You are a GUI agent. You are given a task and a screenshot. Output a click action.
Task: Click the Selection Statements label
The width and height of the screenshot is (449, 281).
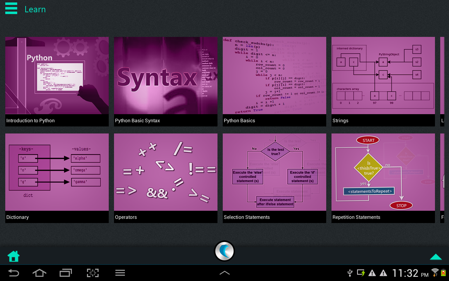(247, 217)
